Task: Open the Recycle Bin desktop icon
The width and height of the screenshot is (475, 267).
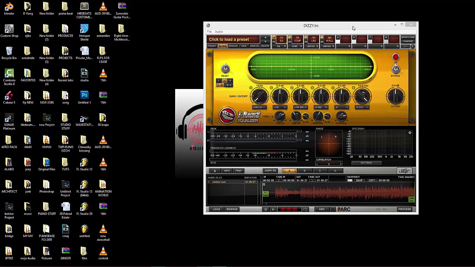Action: [9, 53]
